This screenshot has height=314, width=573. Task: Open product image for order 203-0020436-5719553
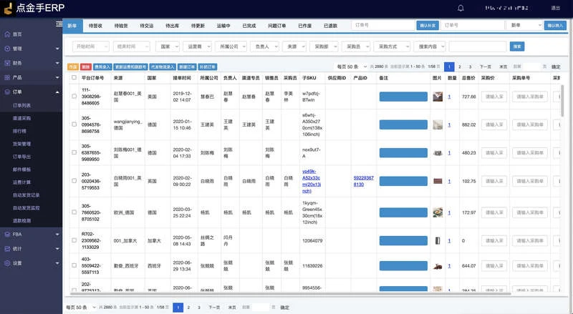coord(438,181)
